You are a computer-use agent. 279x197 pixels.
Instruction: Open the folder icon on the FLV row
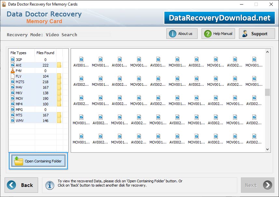tap(59, 76)
